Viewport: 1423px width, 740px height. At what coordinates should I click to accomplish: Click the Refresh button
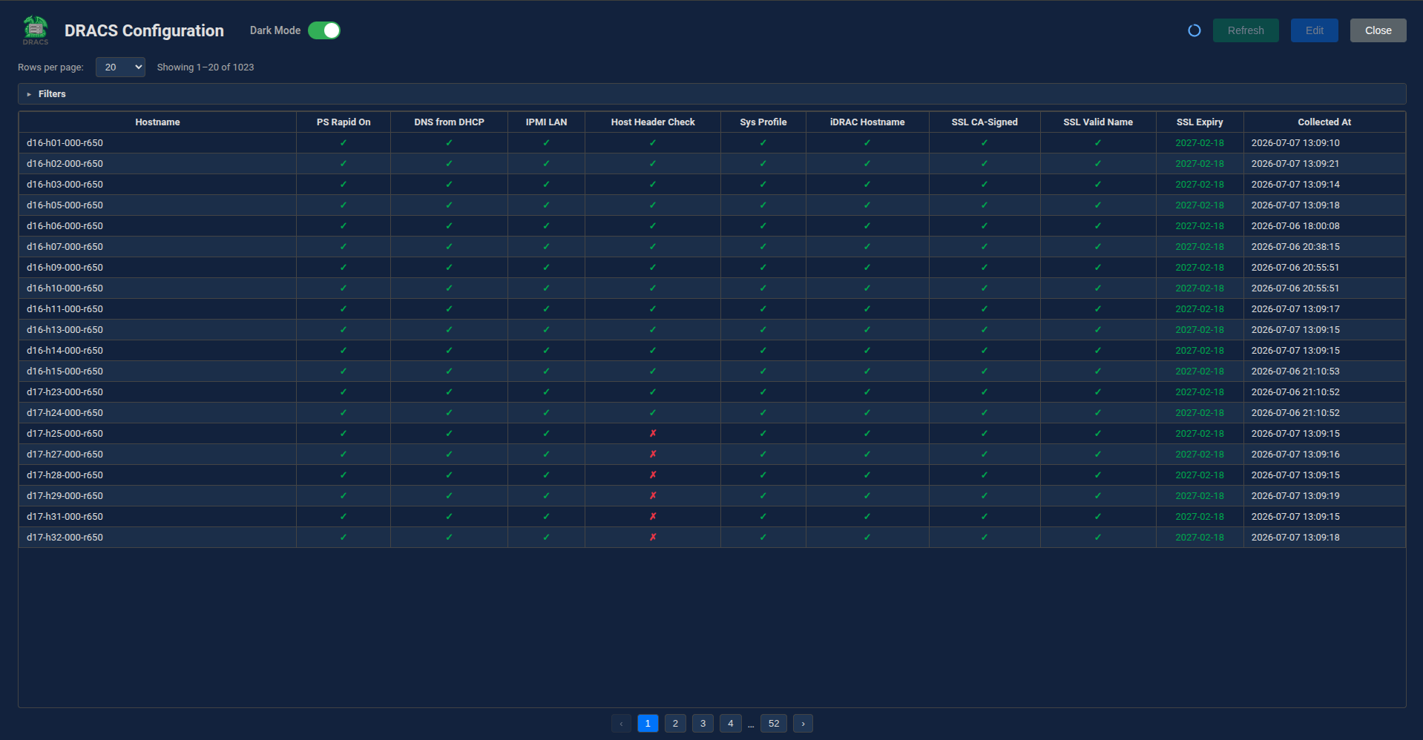coord(1245,30)
